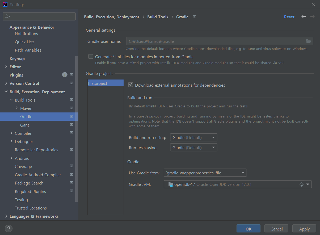Click project-level icon on Gradle-Android Compiler row
Image resolution: width=320 pixels, height=235 pixels.
click(71, 174)
